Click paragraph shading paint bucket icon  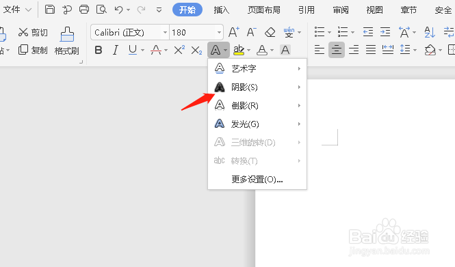point(430,50)
